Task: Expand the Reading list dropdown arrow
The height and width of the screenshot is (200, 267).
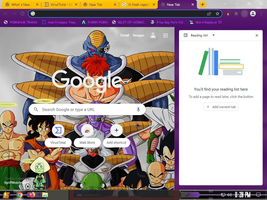Action: (x=214, y=35)
